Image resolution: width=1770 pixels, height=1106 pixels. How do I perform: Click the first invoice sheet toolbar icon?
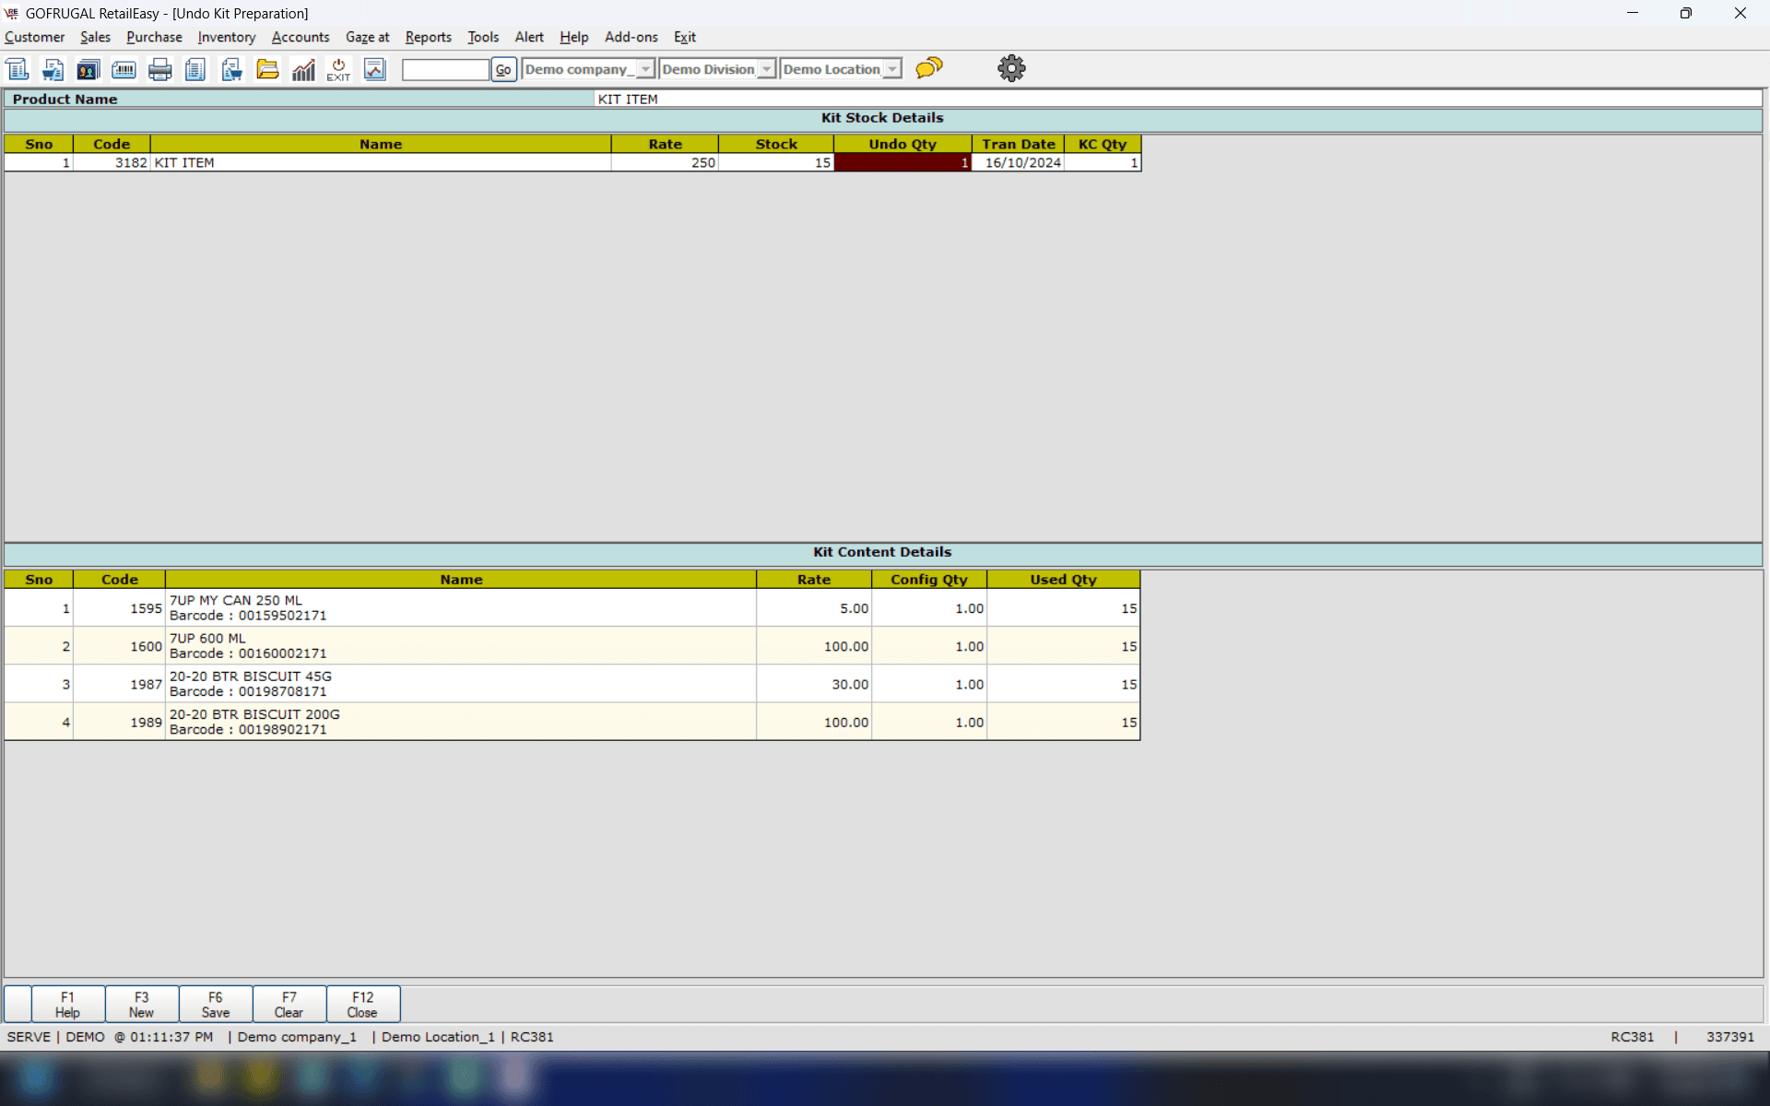tap(18, 69)
